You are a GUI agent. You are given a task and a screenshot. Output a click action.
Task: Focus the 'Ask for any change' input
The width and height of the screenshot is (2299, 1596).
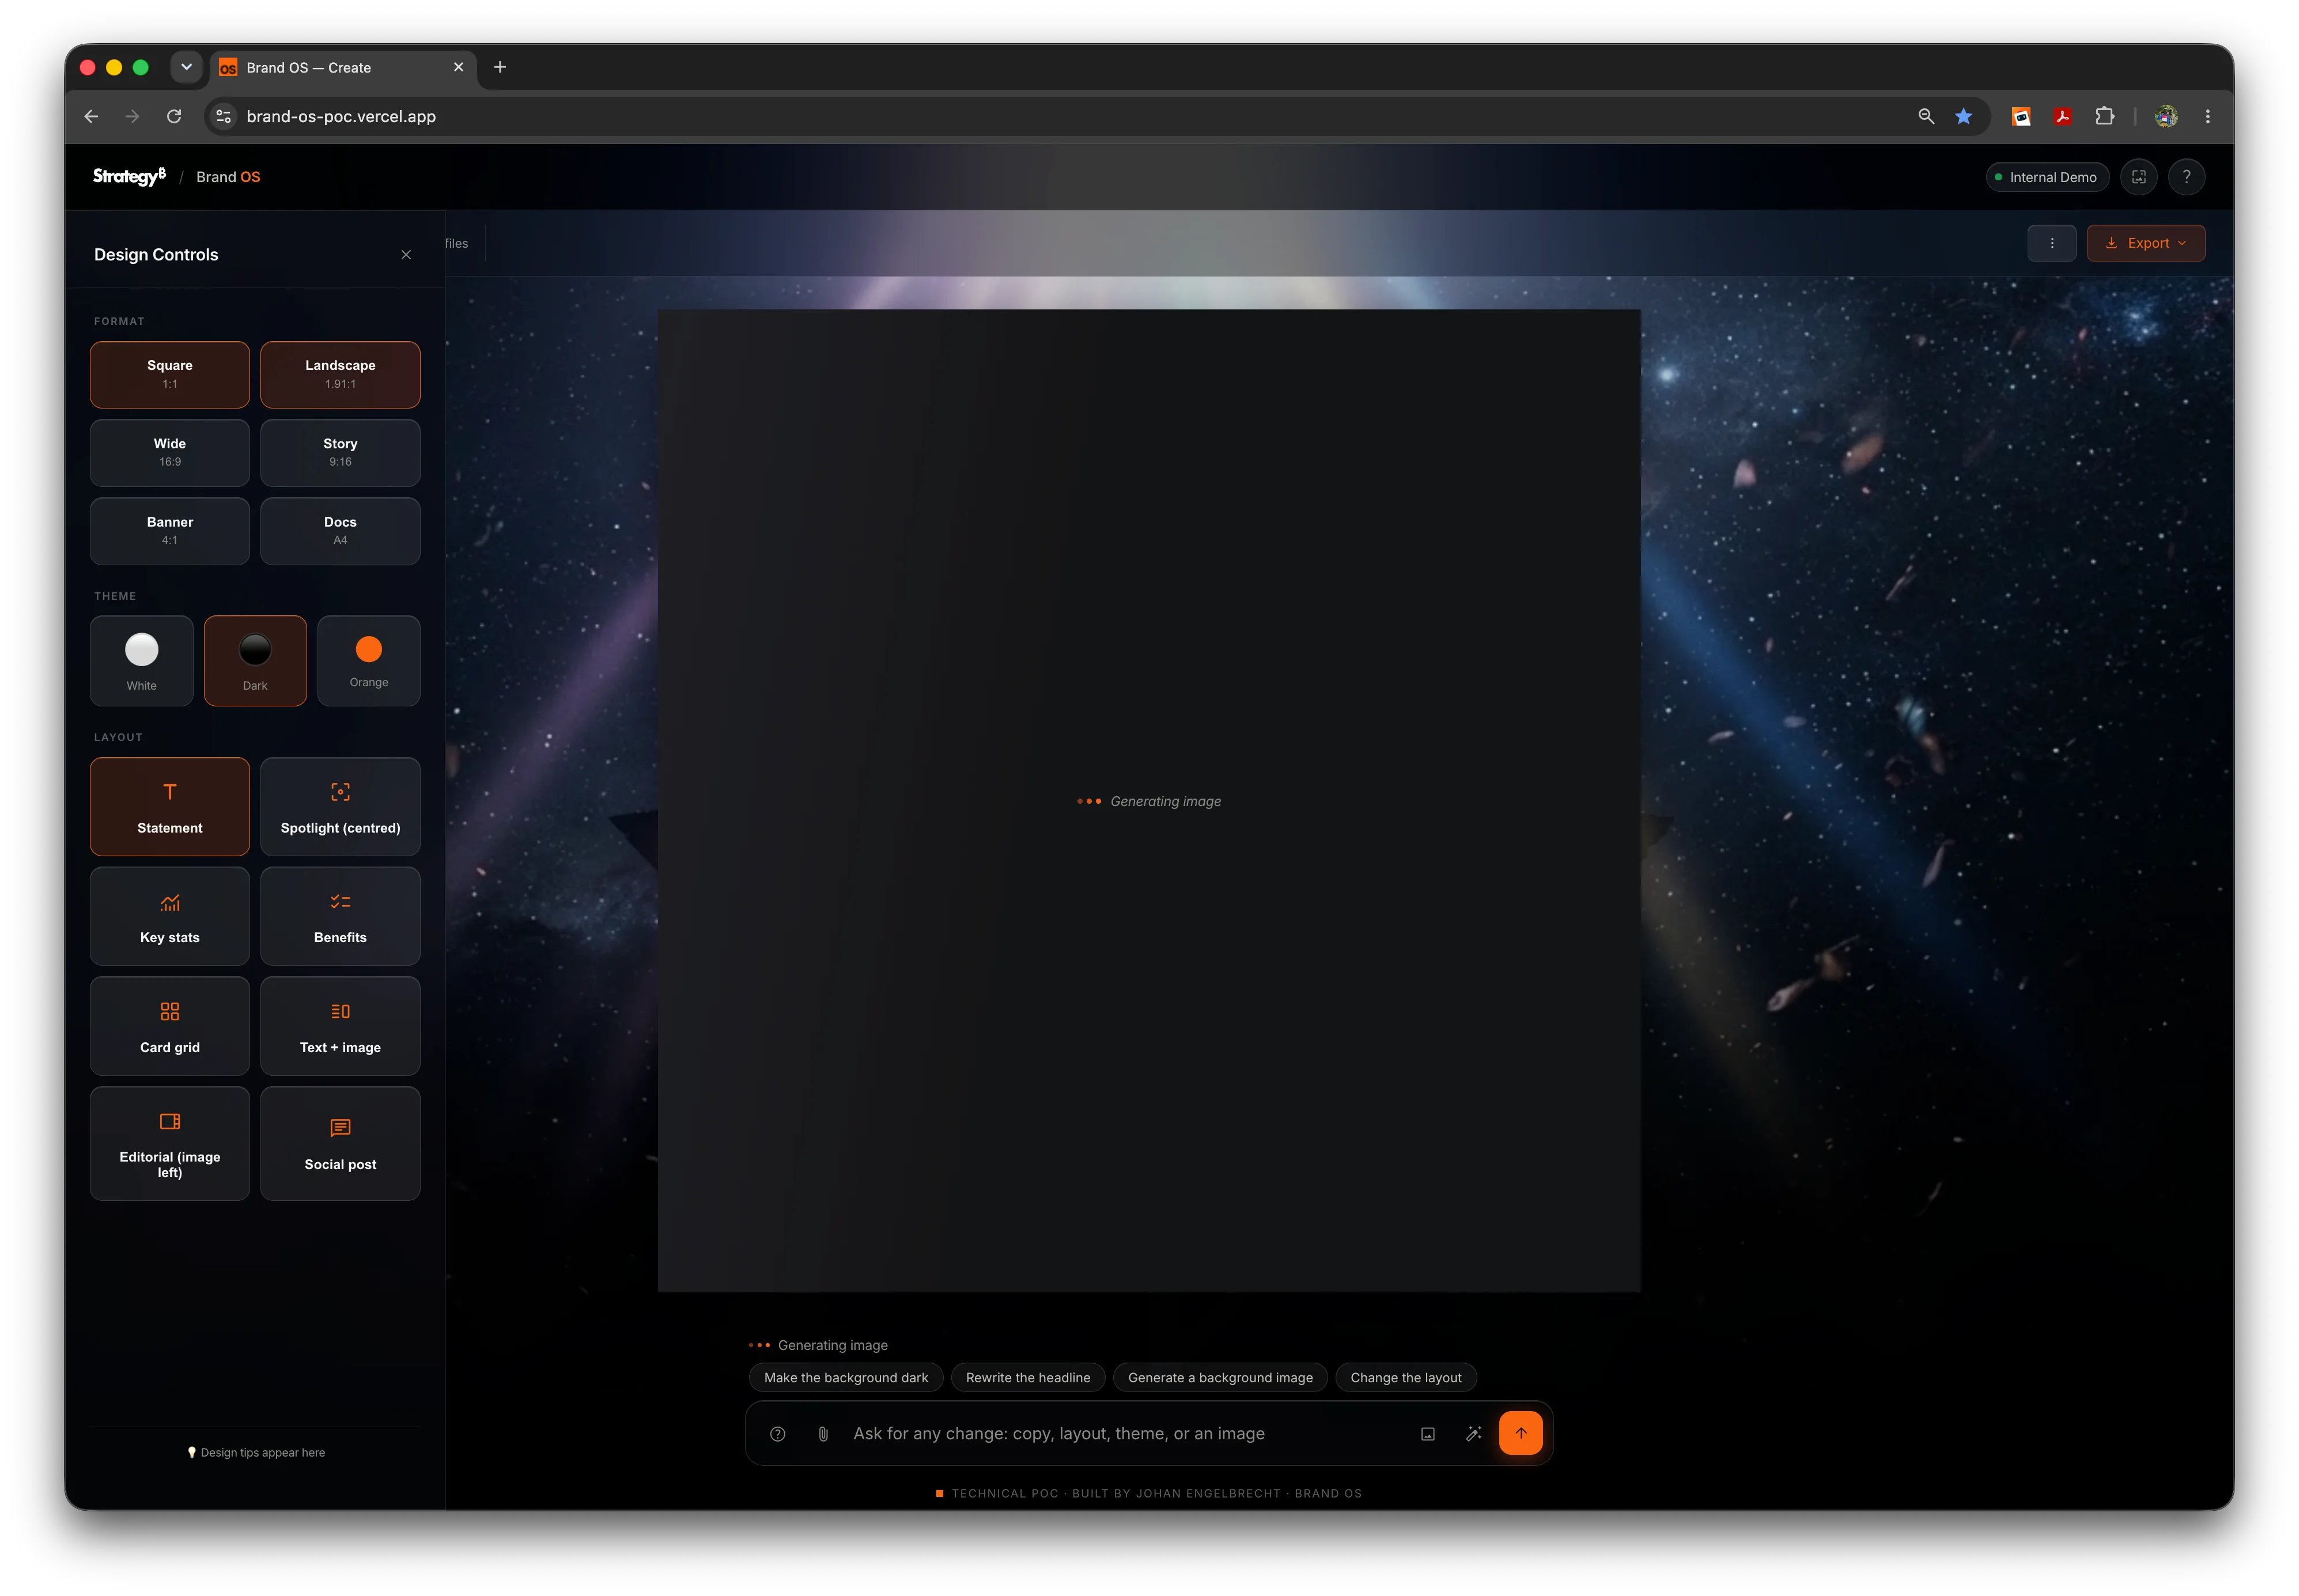pyautogui.click(x=1125, y=1434)
